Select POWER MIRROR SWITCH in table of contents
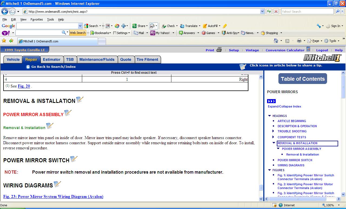The height and width of the screenshot is (209, 346). (x=295, y=160)
